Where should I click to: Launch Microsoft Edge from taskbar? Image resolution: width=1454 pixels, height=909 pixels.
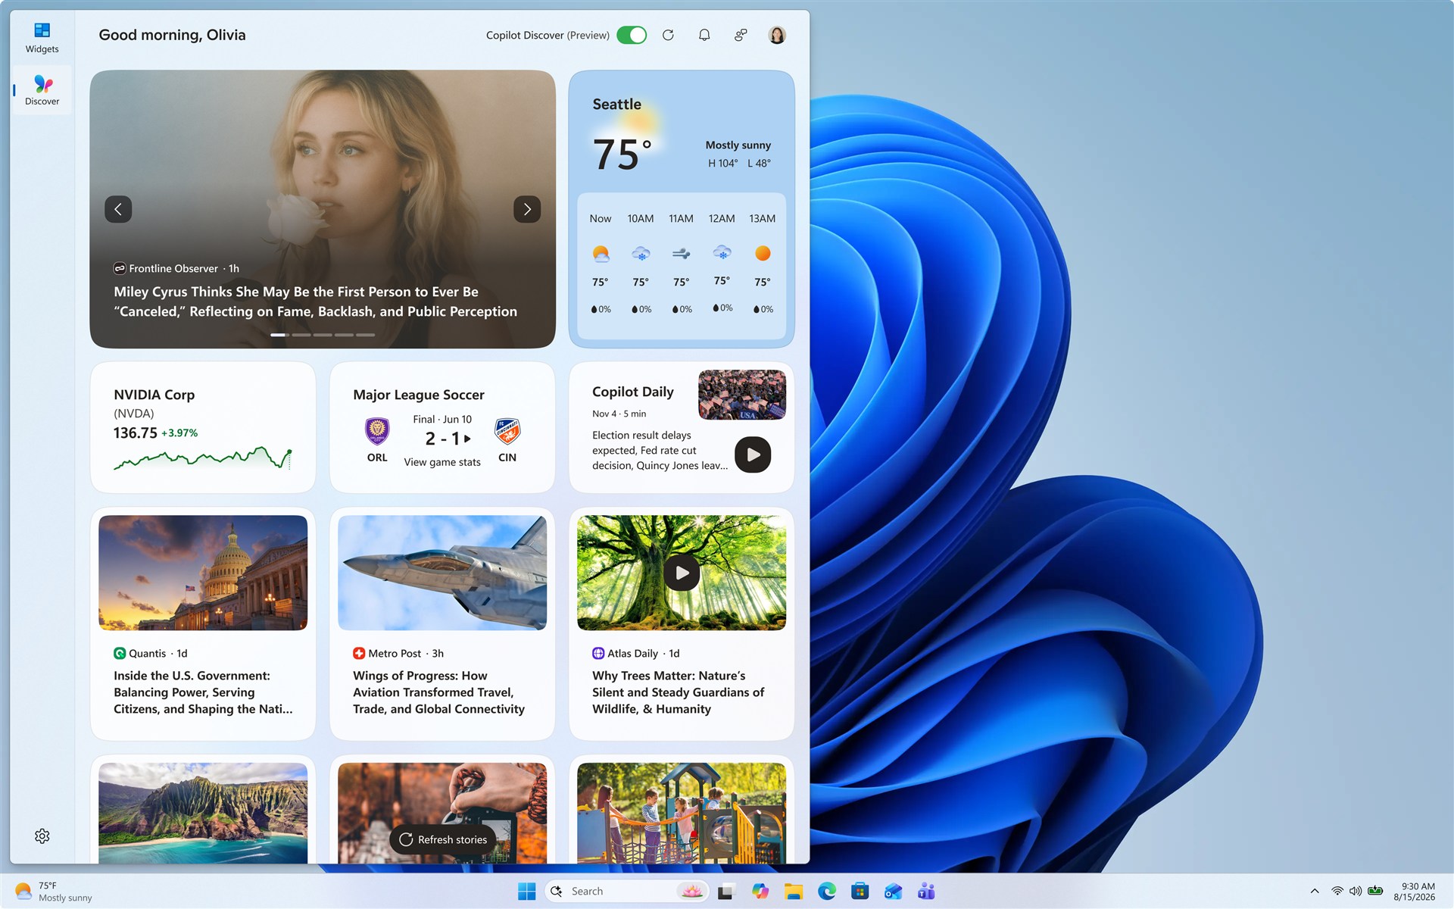coord(827,892)
